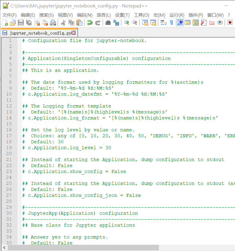Open the user-defined language dialog icon
The height and width of the screenshot is (251, 235).
click(x=187, y=23)
